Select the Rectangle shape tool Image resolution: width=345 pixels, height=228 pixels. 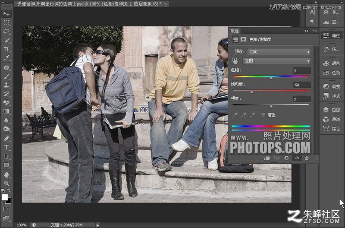[x=6, y=165]
